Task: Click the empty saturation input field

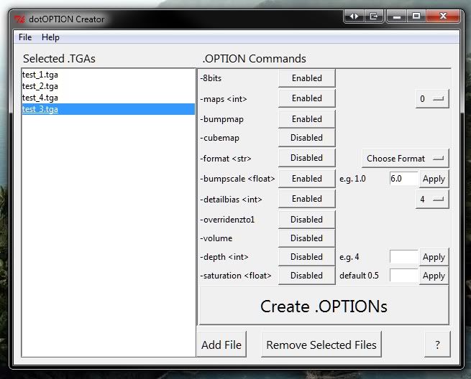Action: [403, 276]
